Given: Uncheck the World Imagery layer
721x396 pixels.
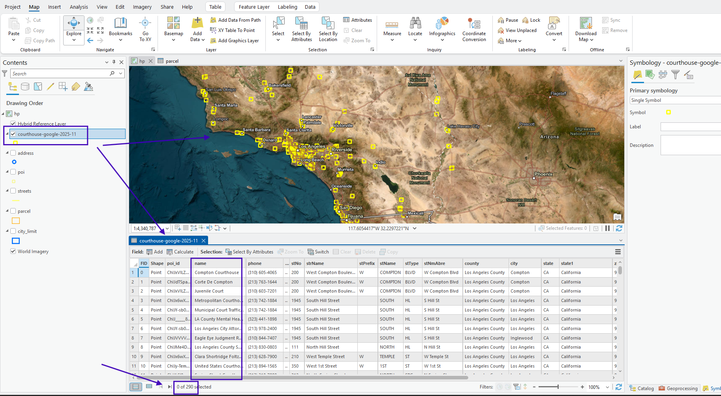Looking at the screenshot, I should 13,251.
